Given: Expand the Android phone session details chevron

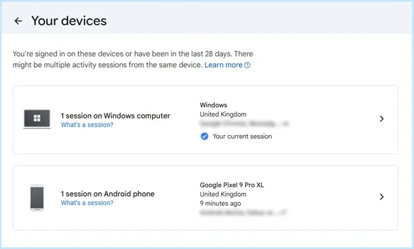Looking at the screenshot, I should [x=381, y=197].
